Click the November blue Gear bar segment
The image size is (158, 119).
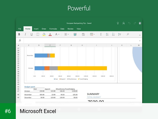pyautogui.click(x=41, y=56)
